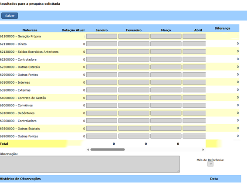This screenshot has height=187, width=247.
Task: Click Janeiro field for 65000000 Convênios
Action: [102, 105]
